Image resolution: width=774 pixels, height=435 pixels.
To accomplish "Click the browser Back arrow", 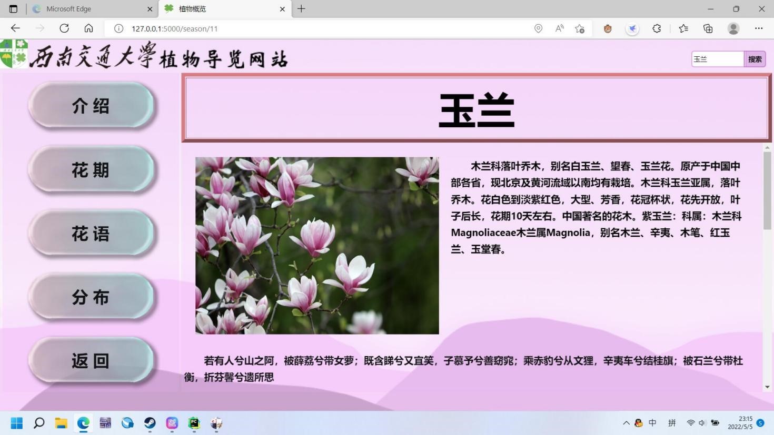I will point(15,28).
